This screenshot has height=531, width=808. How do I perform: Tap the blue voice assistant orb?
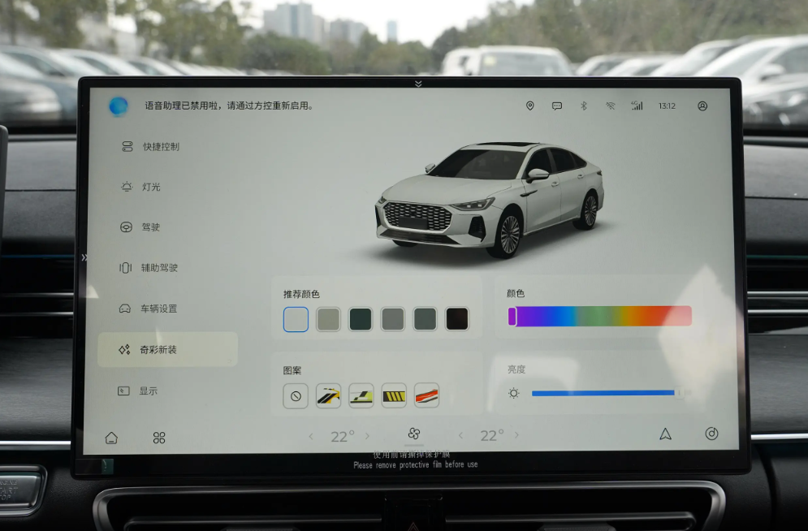click(x=119, y=106)
